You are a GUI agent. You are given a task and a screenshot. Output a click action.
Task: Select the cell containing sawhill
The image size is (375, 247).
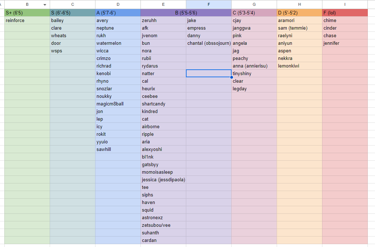(x=118, y=149)
